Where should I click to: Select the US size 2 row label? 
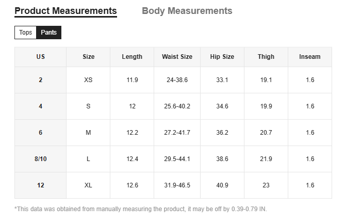coord(40,80)
